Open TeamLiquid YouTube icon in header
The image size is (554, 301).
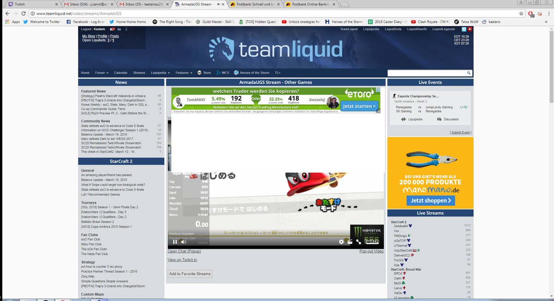click(x=470, y=29)
